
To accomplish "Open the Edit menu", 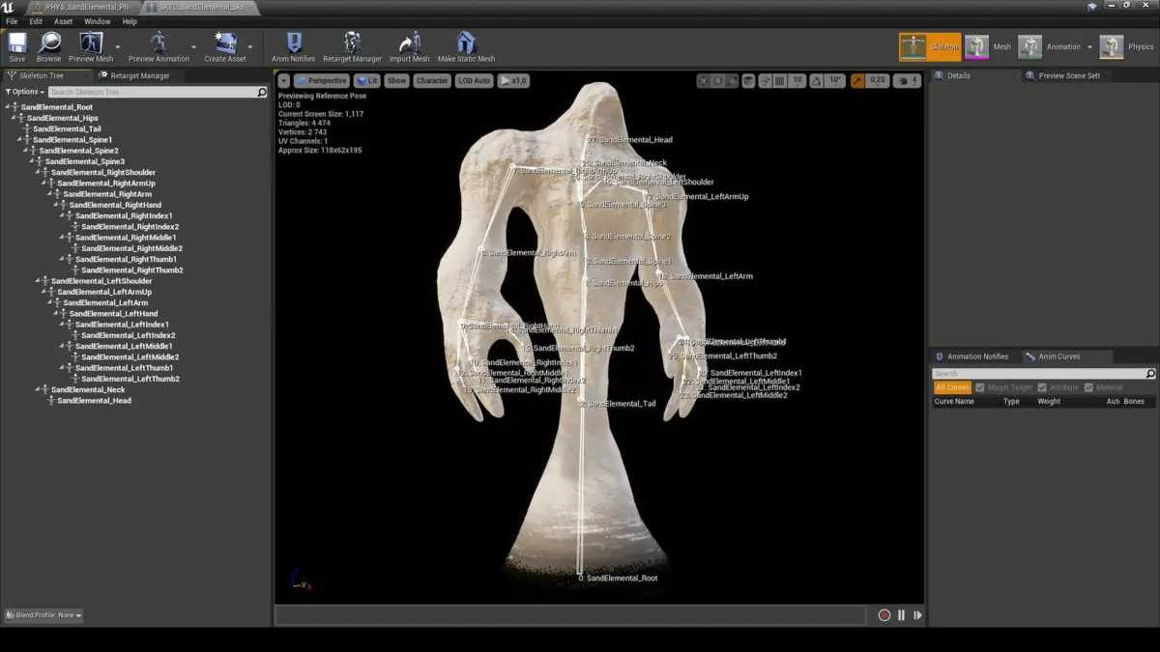I will pos(36,21).
